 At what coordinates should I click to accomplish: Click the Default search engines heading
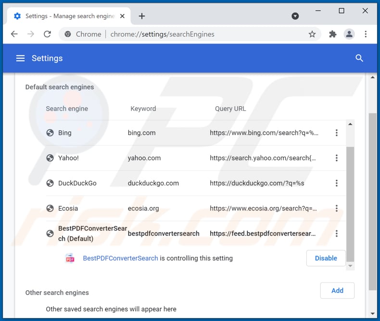60,87
